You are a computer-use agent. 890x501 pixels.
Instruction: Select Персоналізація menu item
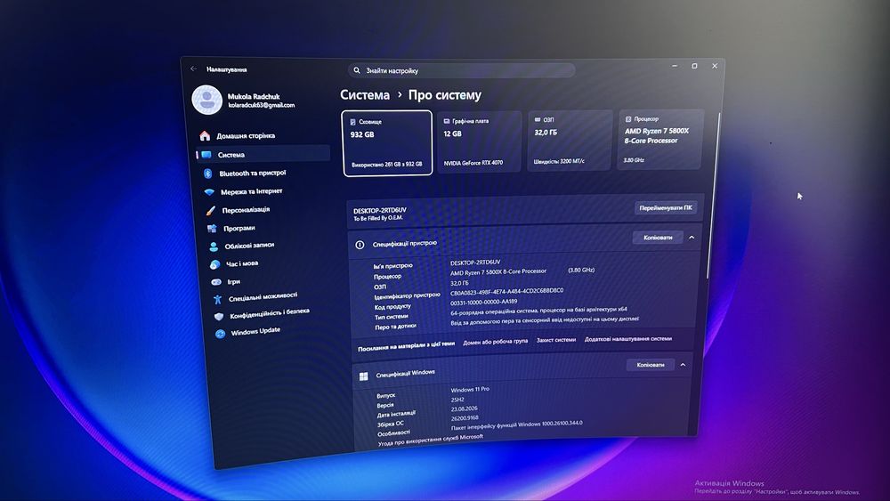(246, 210)
